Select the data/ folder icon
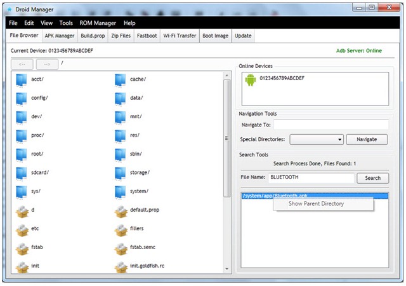Viewport: 406px width, 286px height. [x=120, y=99]
